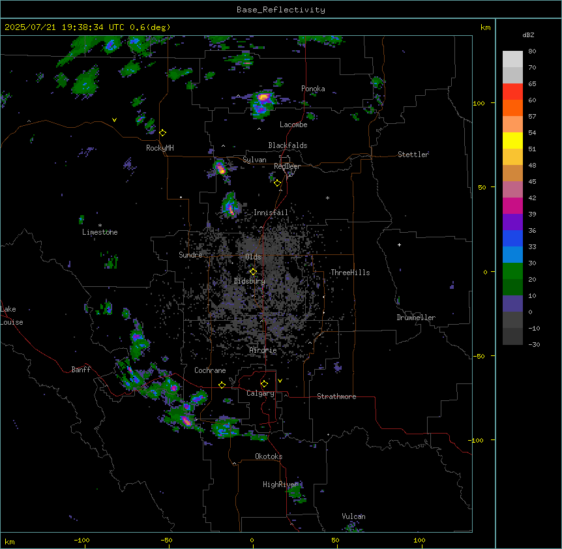The height and width of the screenshot is (549, 562).
Task: Select the Airdrie label
Action: (x=263, y=350)
